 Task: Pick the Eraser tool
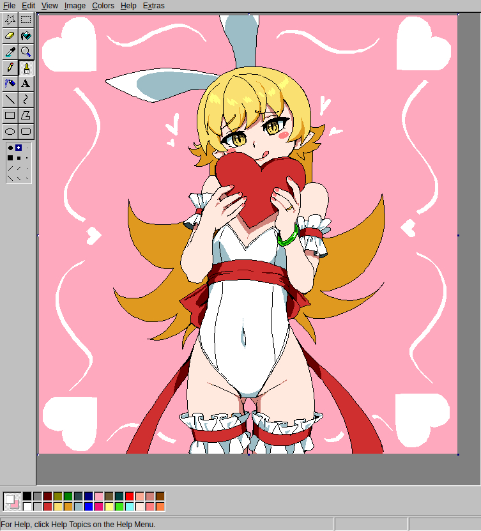(x=10, y=35)
